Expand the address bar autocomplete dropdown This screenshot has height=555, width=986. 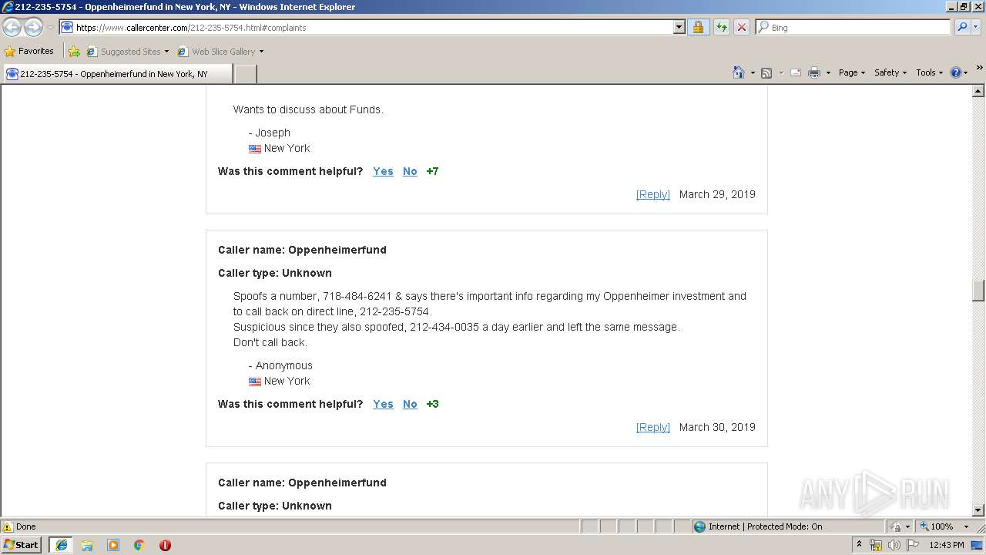[x=679, y=27]
